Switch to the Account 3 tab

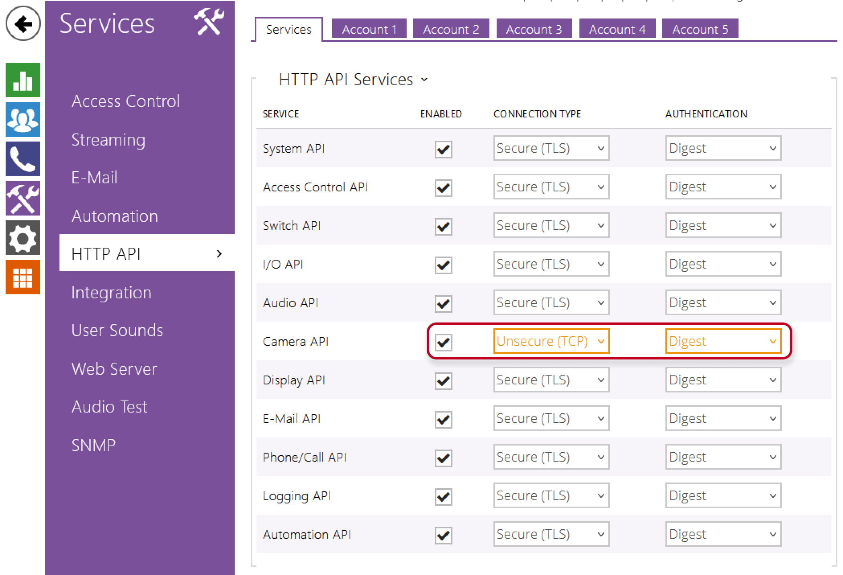tap(534, 29)
